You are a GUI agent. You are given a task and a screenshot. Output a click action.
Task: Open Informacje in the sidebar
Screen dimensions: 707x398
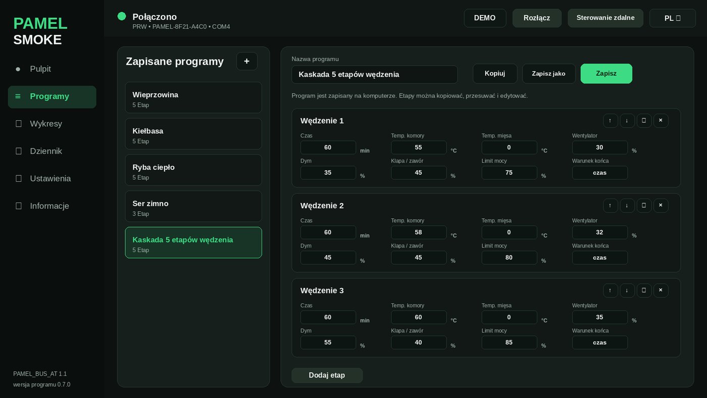pyautogui.click(x=52, y=206)
